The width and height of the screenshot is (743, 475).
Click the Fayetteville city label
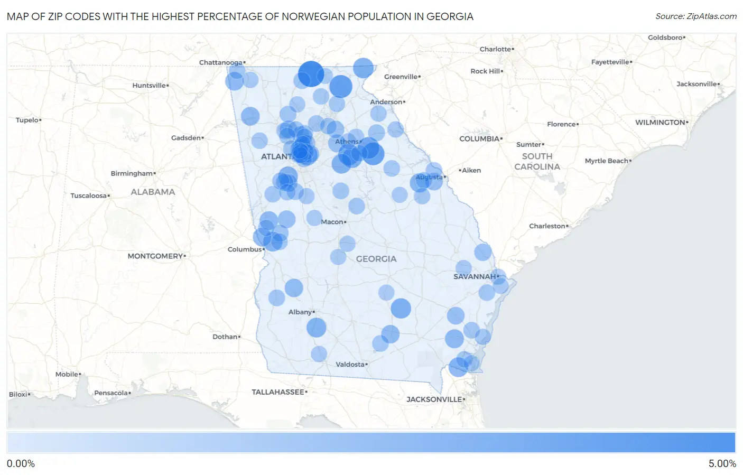(x=610, y=62)
